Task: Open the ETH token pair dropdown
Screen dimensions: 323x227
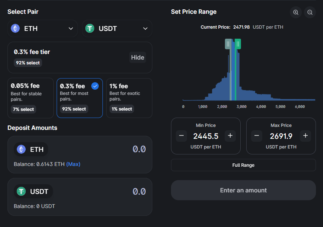Action: coord(42,29)
